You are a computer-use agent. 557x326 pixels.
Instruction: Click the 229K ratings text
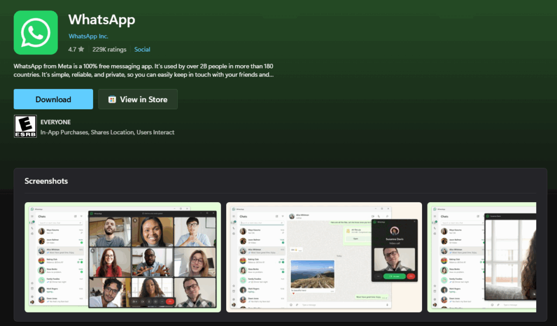click(x=109, y=49)
